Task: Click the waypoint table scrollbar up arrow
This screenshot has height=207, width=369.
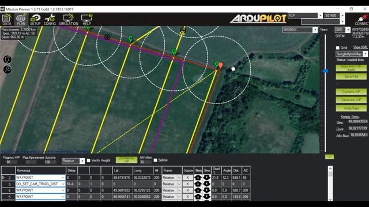Action: click(330, 168)
